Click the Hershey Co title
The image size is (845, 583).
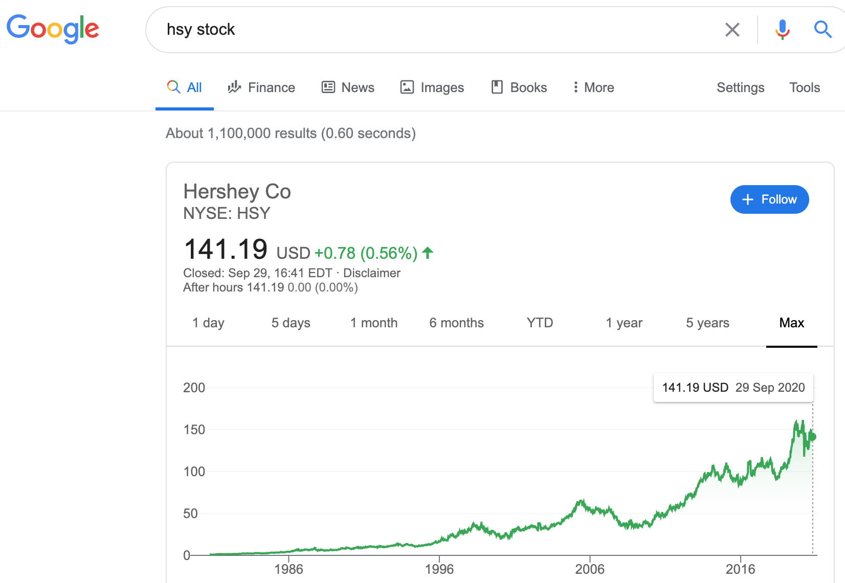click(237, 192)
